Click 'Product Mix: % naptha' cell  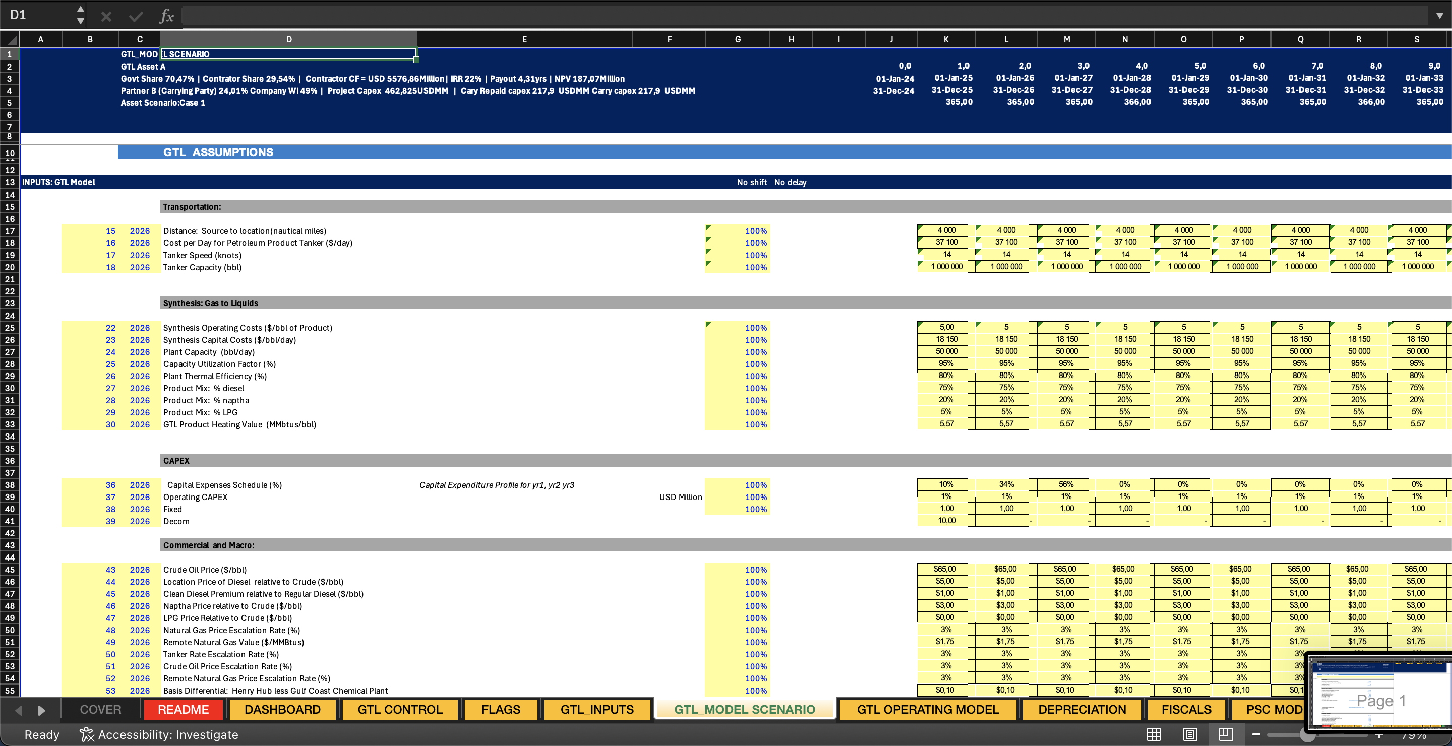tap(206, 401)
